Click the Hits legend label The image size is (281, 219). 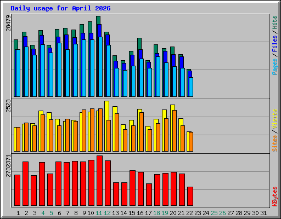click(x=275, y=22)
